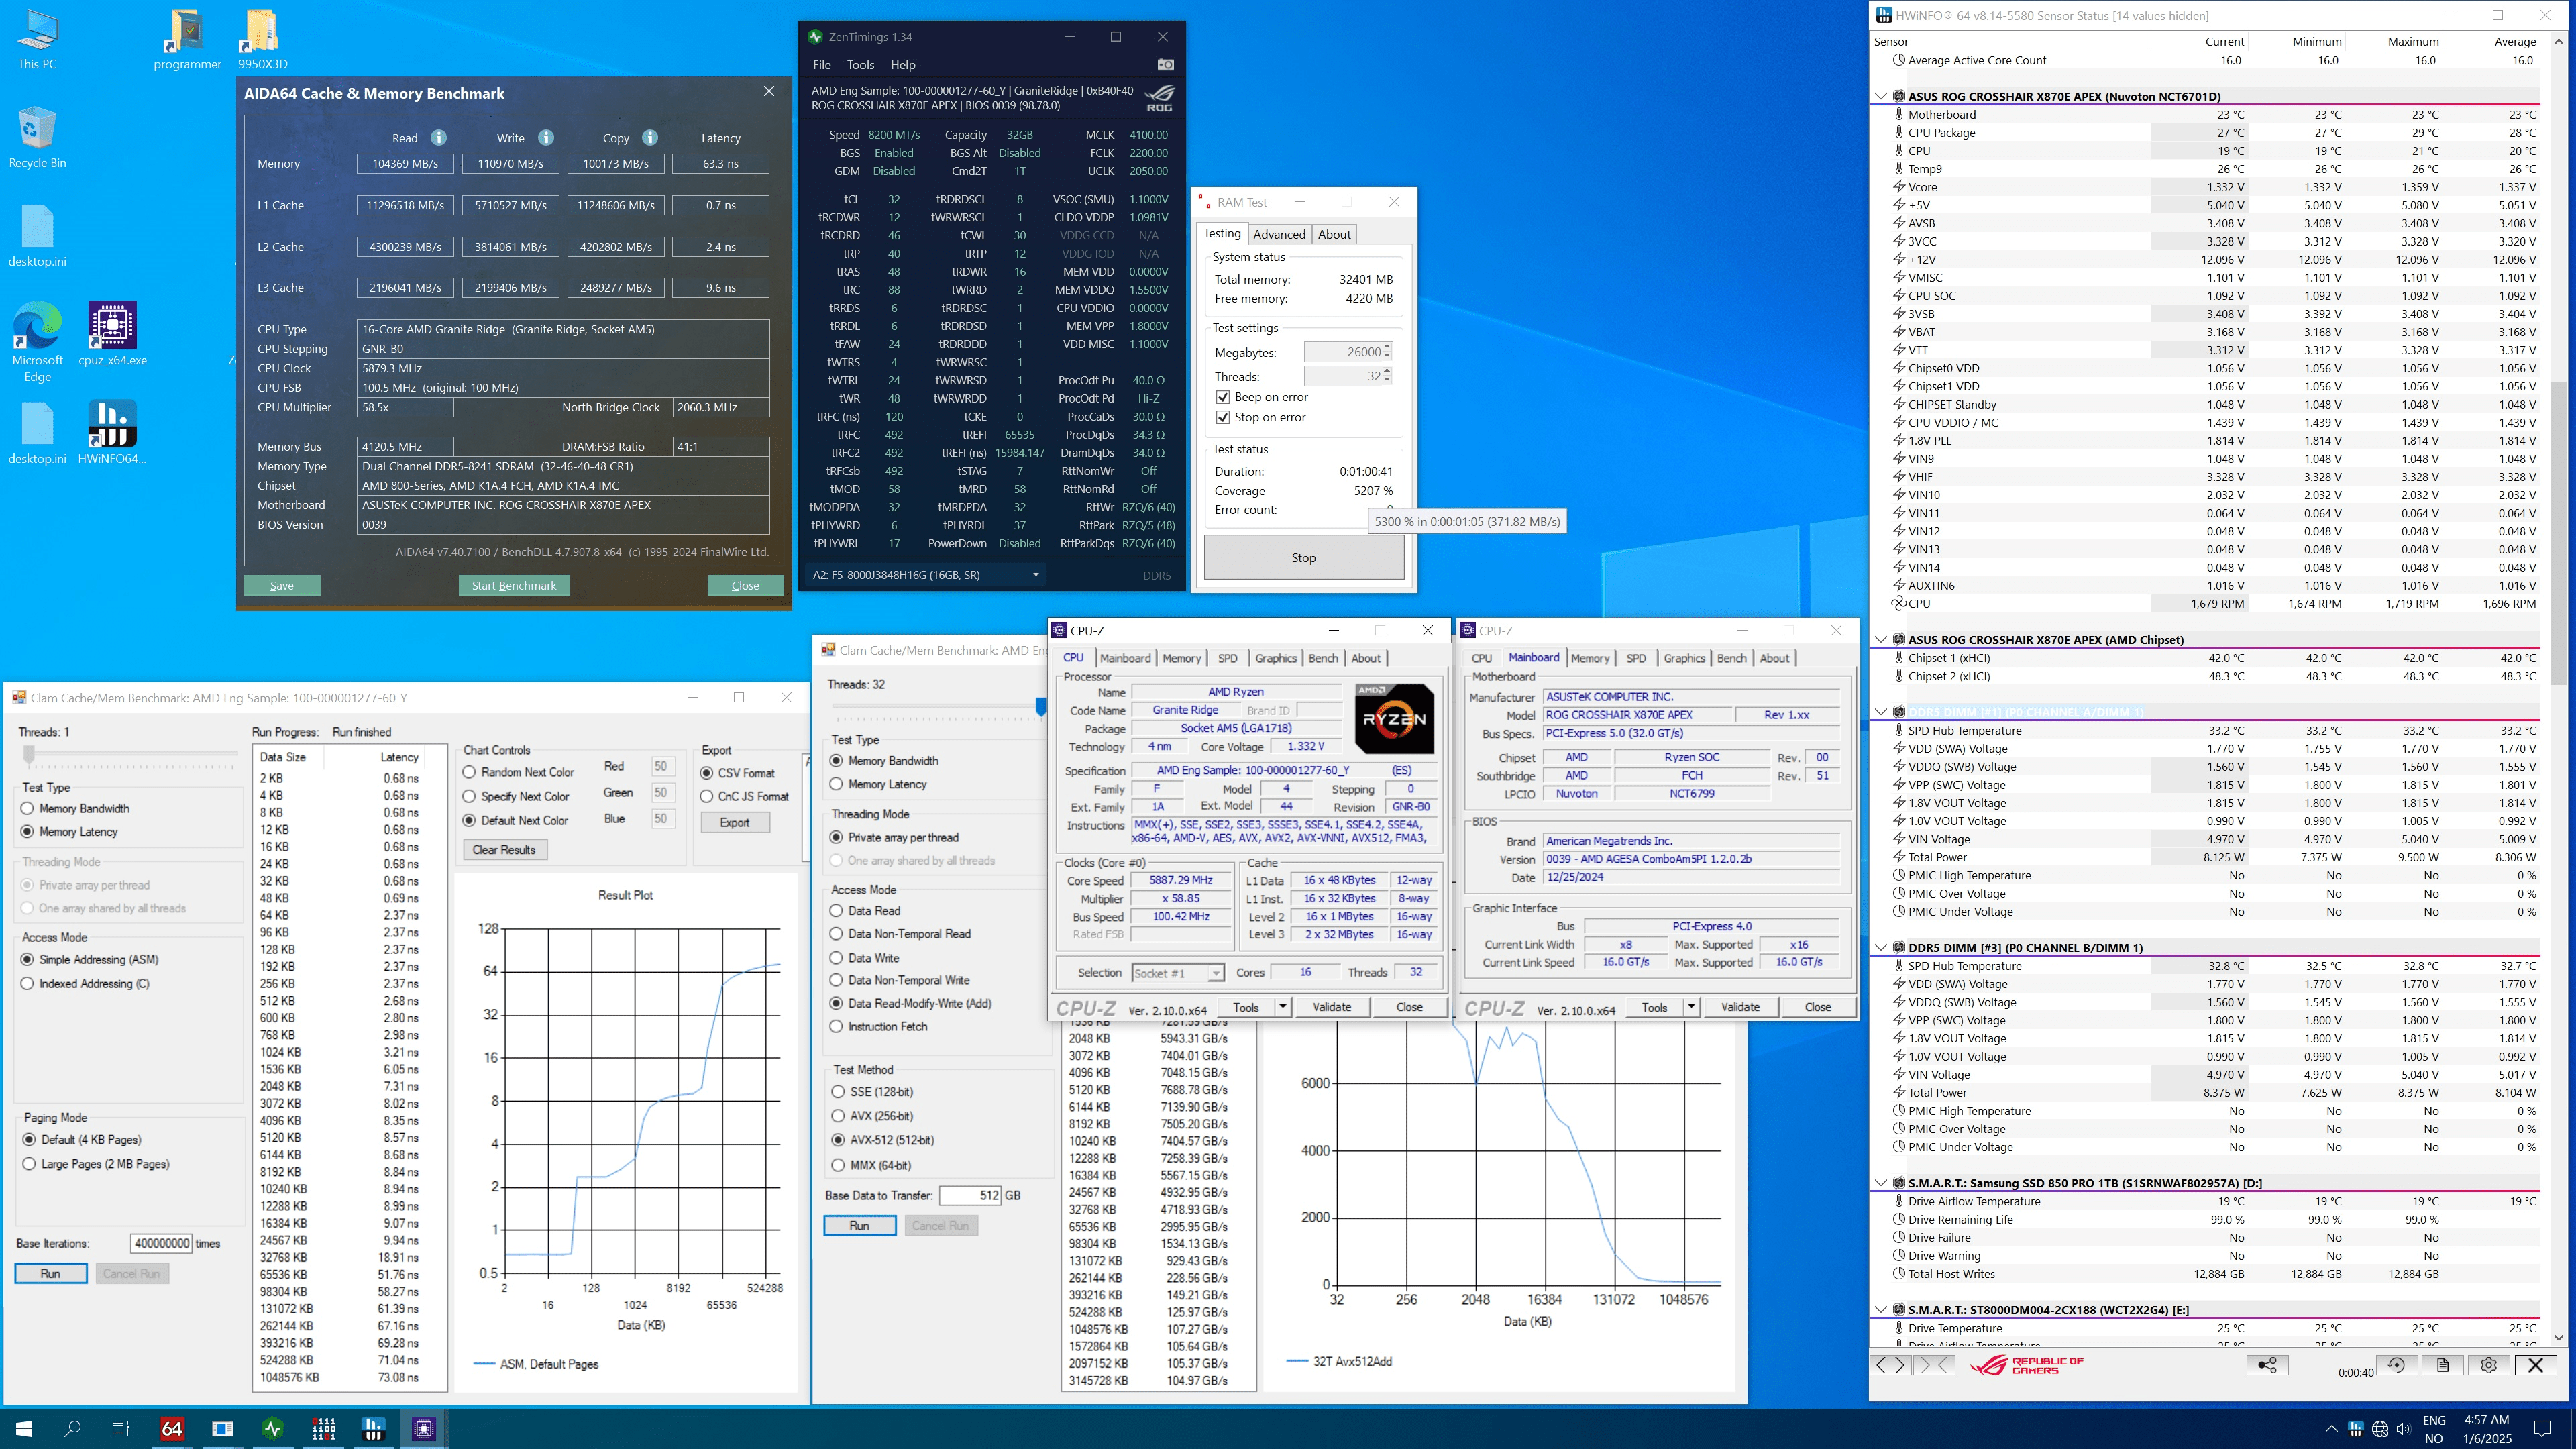Open SPD tab in CPU-Z Mainboard window

pos(1636,658)
